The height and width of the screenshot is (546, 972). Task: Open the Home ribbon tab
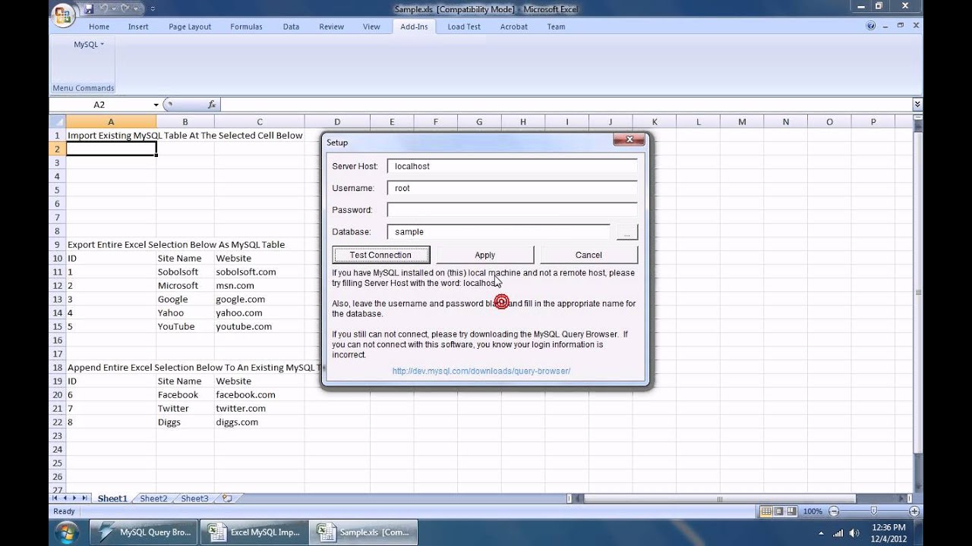(x=99, y=27)
